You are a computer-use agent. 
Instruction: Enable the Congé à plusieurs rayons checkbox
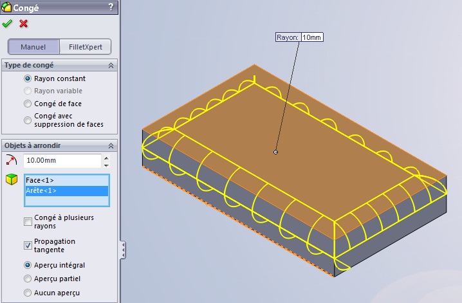pos(28,222)
